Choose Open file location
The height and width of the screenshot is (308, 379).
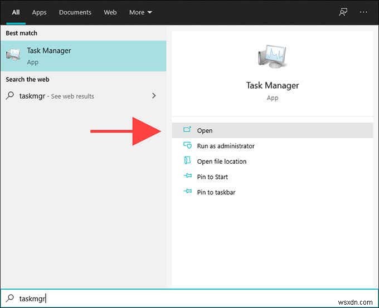pos(273,162)
